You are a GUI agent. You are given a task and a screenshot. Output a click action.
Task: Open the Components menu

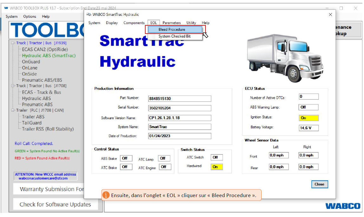coord(134,23)
